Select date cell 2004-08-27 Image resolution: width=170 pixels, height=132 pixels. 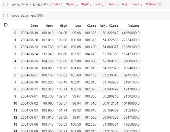click(29, 75)
